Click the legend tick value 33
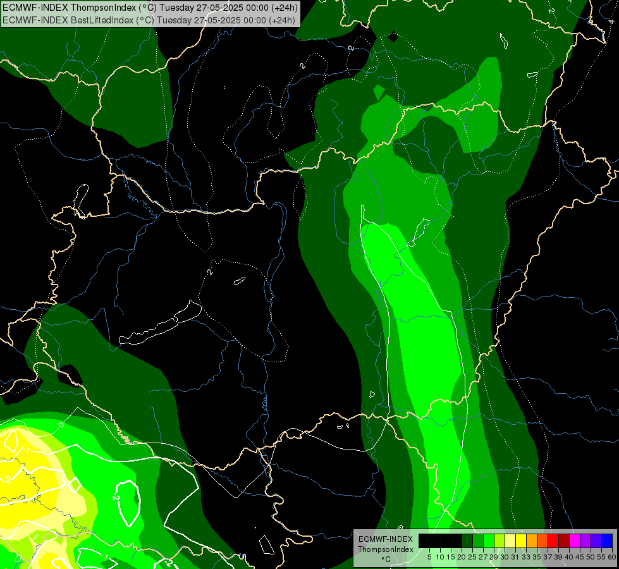Viewport: 619px width, 569px height. click(x=526, y=557)
